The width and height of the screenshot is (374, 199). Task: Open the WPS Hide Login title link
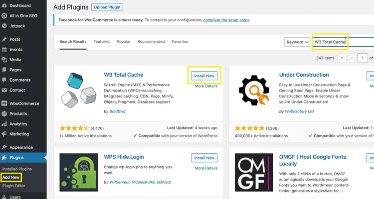click(124, 157)
